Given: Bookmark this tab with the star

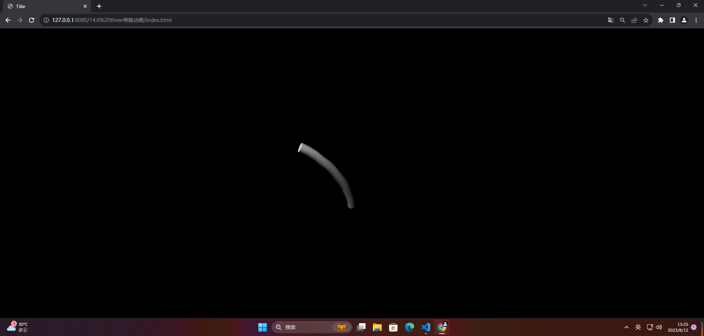Looking at the screenshot, I should coord(646,20).
